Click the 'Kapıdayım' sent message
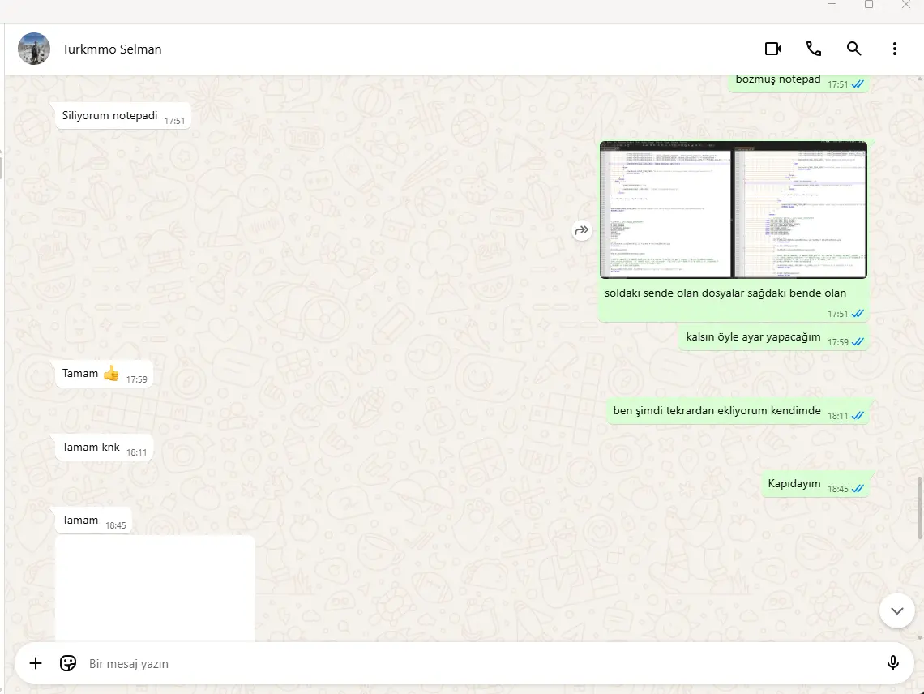The height and width of the screenshot is (694, 924). pos(794,484)
